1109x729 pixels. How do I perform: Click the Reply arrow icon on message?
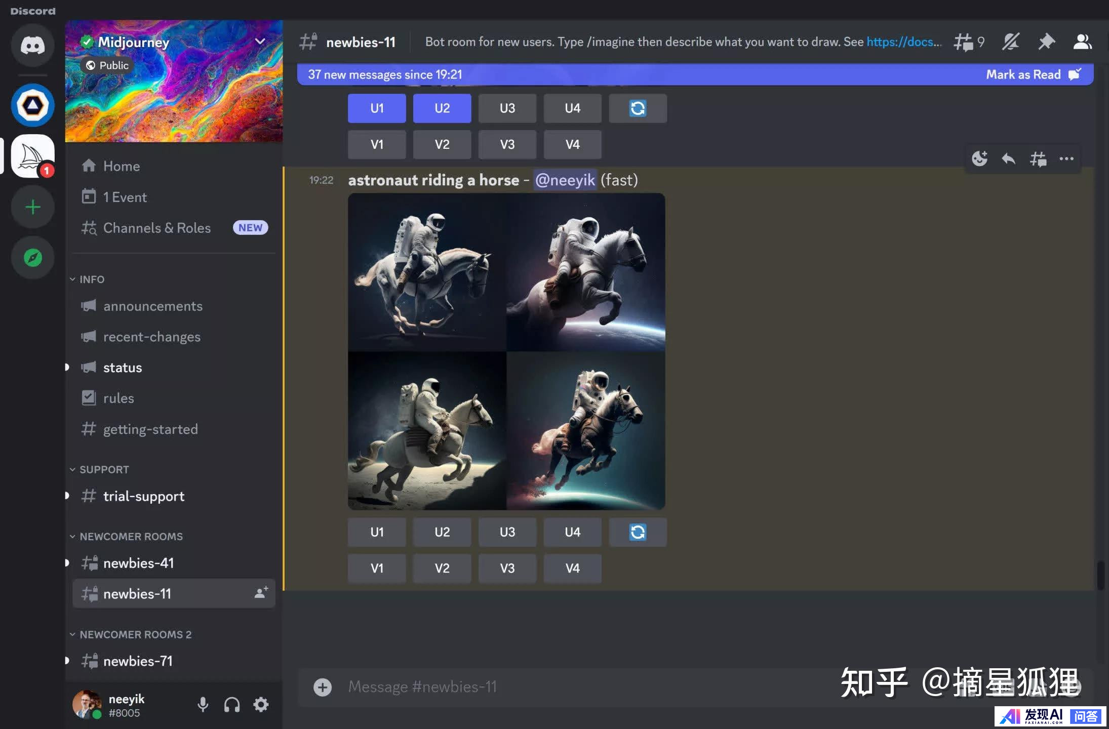click(x=1008, y=159)
